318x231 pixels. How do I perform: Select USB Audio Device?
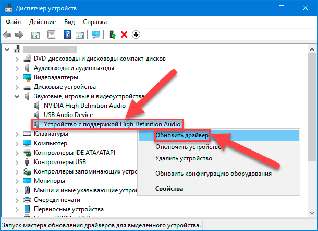tap(68, 115)
